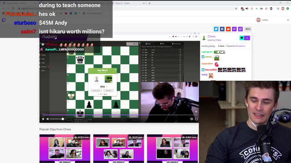The width and height of the screenshot is (291, 163).
Task: Open the embed code share button
Action: tap(235, 29)
